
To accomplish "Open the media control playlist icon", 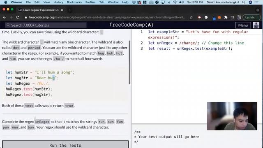I will 232,17.
